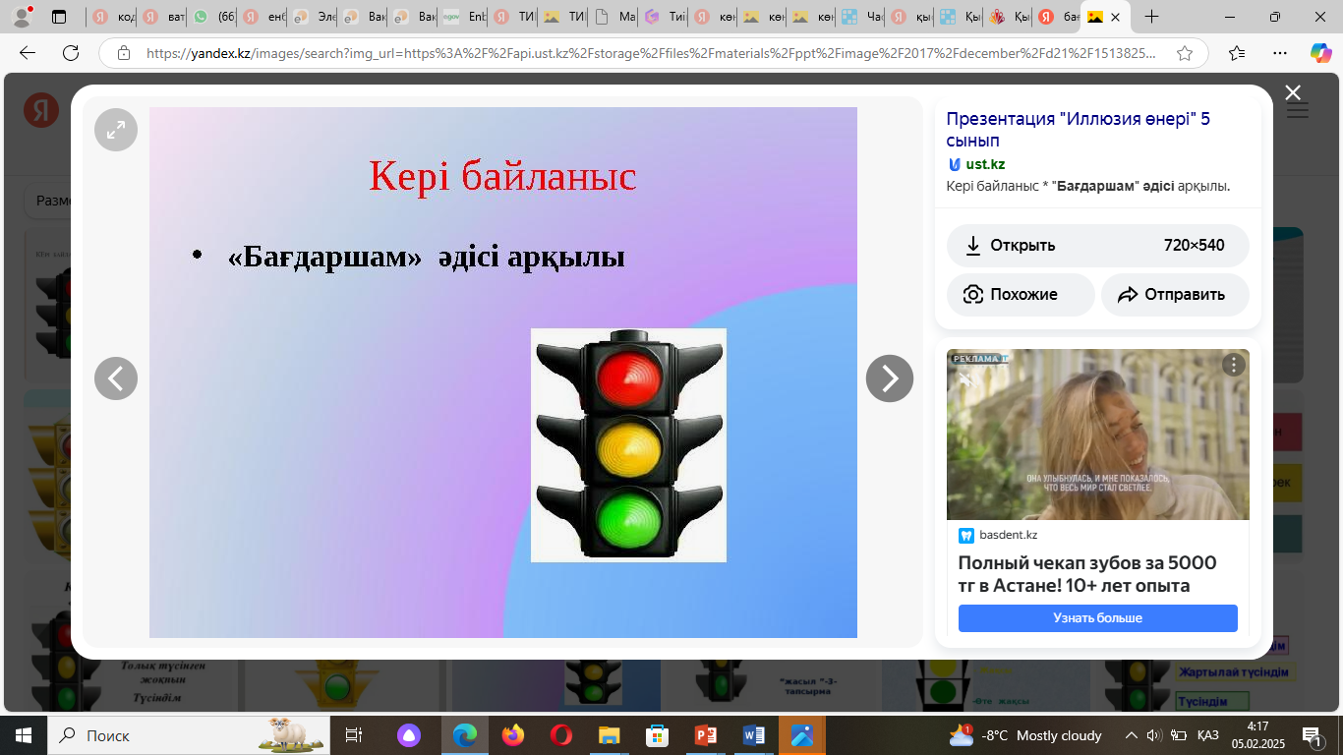Image resolution: width=1343 pixels, height=755 pixels.
Task: Go to the previous image
Action: click(x=116, y=378)
